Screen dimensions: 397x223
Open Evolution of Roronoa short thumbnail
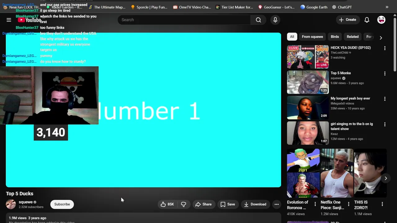click(303, 173)
